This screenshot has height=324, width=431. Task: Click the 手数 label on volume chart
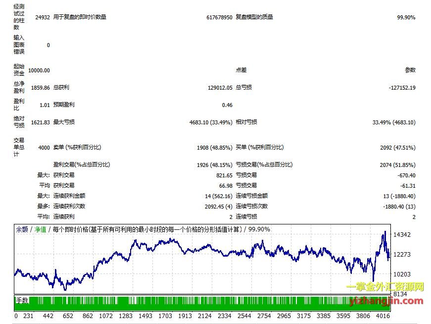(x=22, y=300)
